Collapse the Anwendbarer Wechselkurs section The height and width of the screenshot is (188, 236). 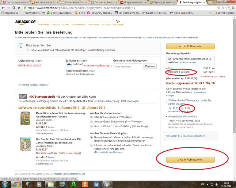point(166,117)
